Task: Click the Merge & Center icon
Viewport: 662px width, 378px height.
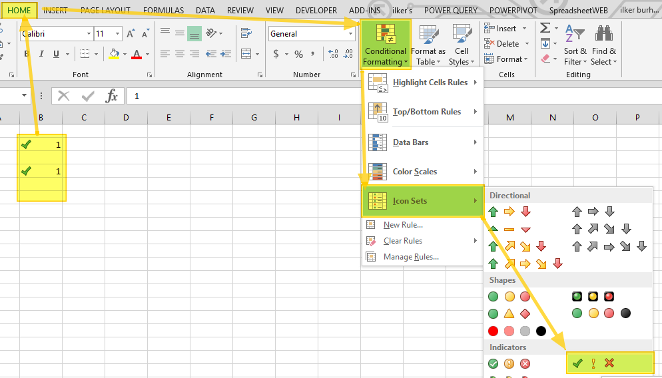Action: pyautogui.click(x=246, y=54)
